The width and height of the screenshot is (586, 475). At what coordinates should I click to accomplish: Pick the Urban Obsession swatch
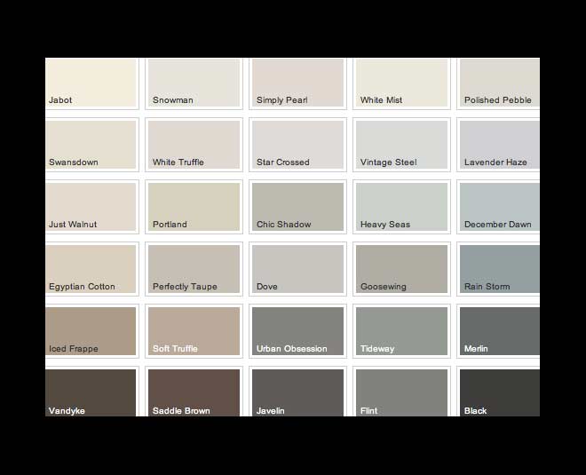[297, 331]
